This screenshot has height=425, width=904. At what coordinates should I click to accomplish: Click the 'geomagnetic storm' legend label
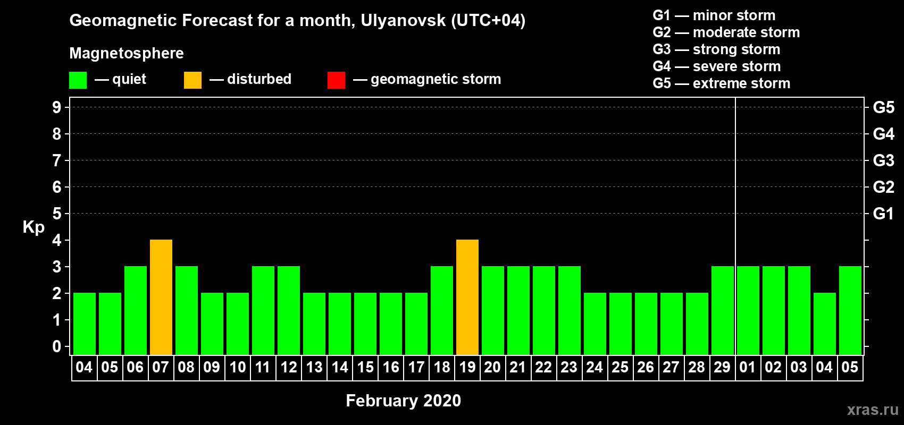point(436,79)
